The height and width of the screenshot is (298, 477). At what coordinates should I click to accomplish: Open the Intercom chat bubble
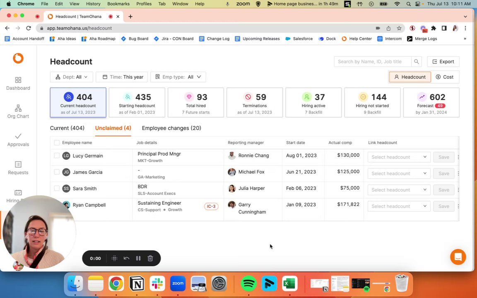(458, 257)
